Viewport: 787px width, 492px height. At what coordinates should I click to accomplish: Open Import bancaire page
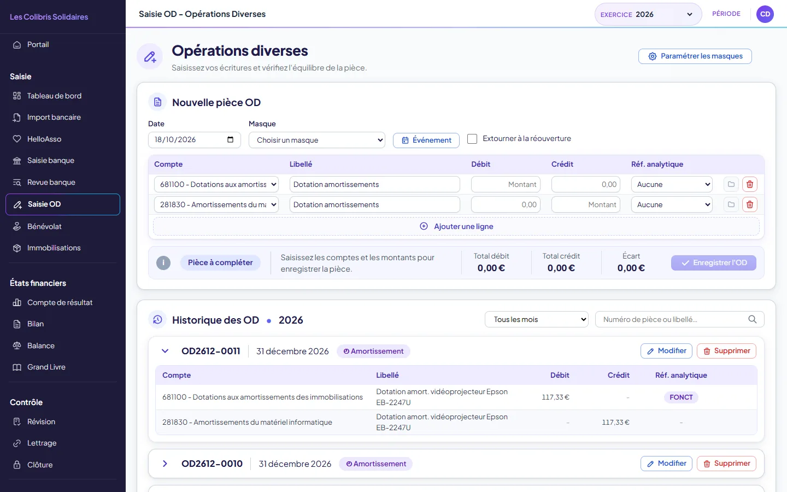pos(63,118)
